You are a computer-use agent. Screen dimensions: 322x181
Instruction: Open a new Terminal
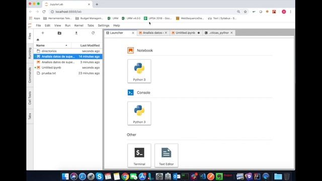(139, 155)
